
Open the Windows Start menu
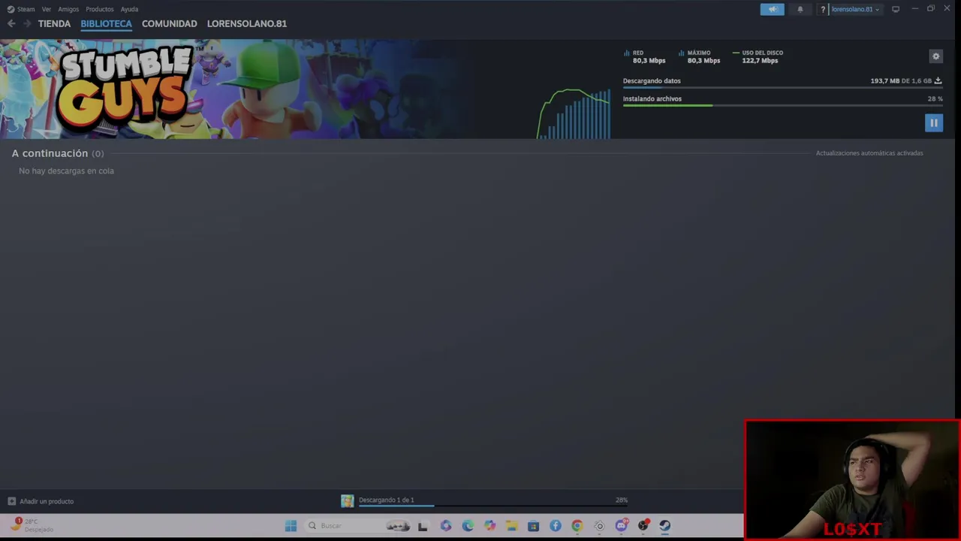click(x=291, y=526)
